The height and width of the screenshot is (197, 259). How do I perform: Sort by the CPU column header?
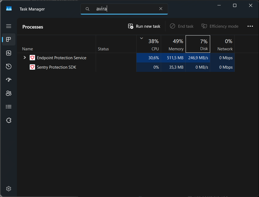149,44
